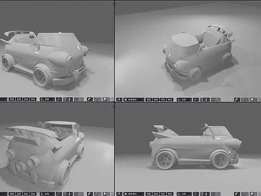Open 选择 menu in bottom-right viewport
This screenshot has width=261, height=196.
point(156,194)
